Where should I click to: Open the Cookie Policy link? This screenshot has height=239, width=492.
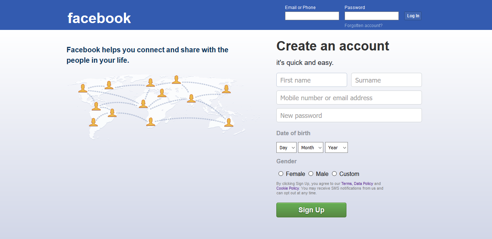pos(288,189)
